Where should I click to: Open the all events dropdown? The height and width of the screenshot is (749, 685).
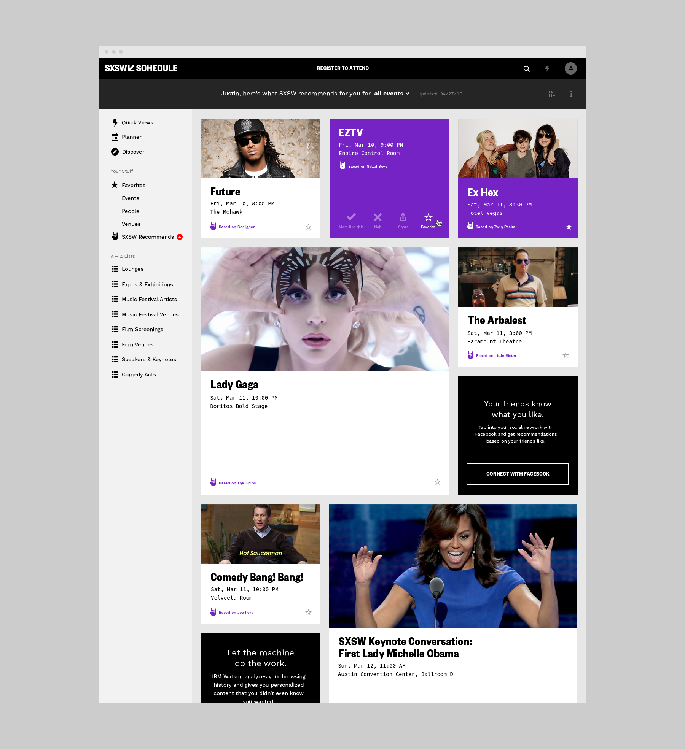click(x=392, y=94)
